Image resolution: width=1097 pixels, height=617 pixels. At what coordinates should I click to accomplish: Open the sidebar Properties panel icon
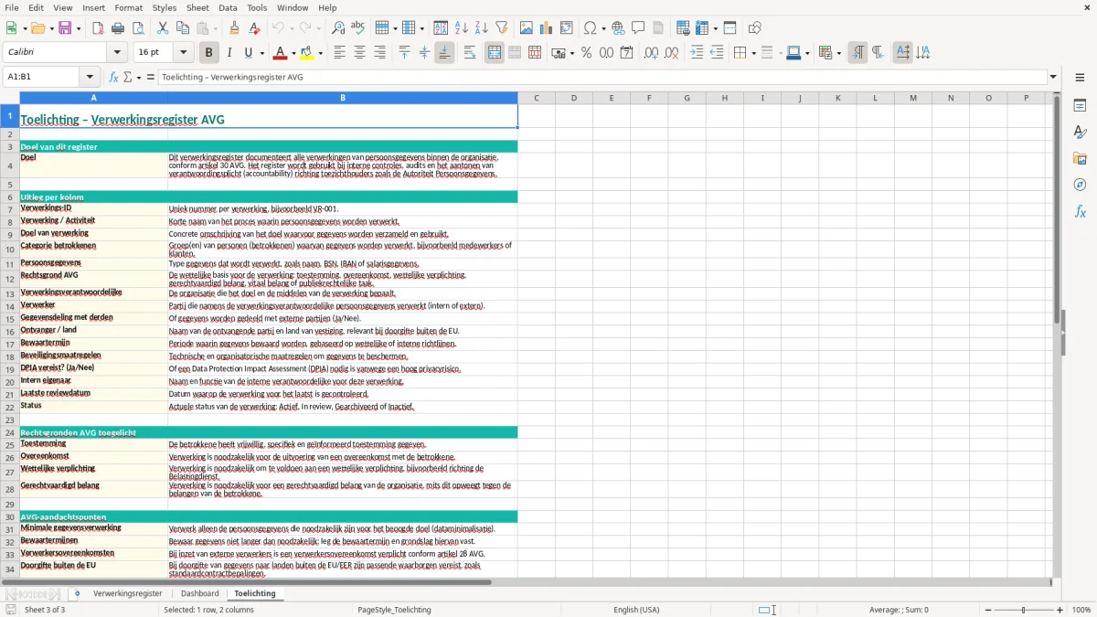(x=1080, y=105)
